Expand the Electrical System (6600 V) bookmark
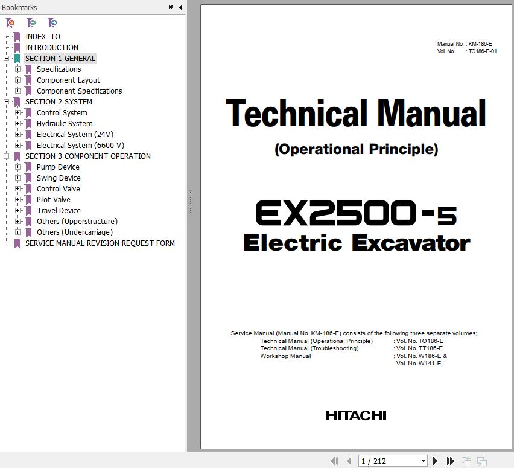514x468 pixels. pyautogui.click(x=17, y=146)
